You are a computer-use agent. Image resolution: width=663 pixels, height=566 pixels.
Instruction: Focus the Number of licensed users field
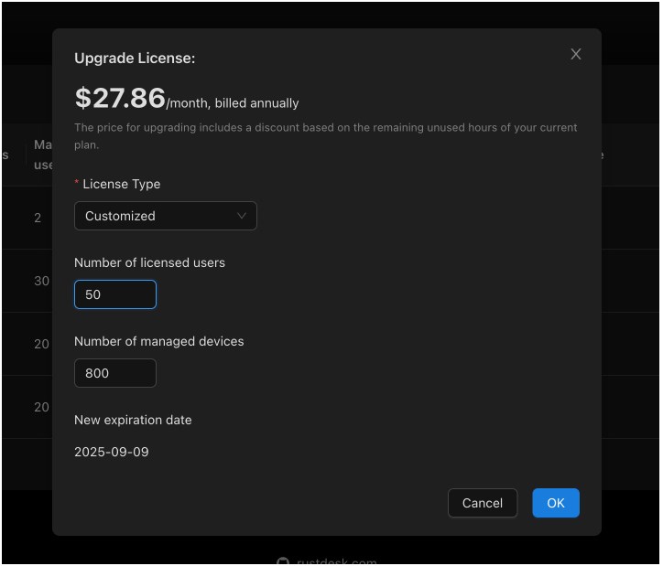pos(115,294)
